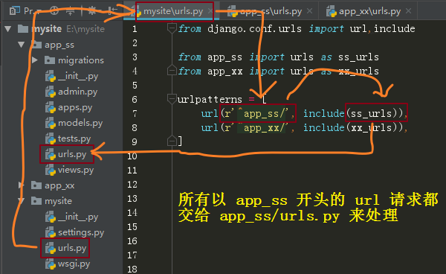Click the settings gear icon in Project toolbar

coord(91,11)
